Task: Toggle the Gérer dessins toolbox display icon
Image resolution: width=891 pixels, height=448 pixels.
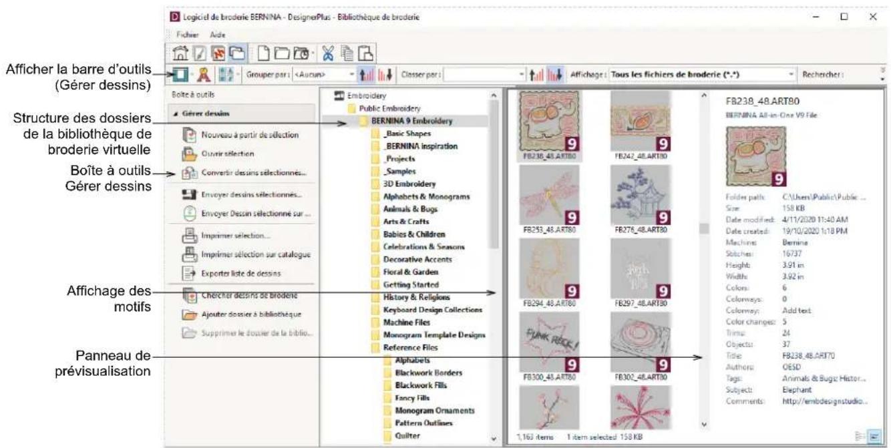Action: point(180,75)
